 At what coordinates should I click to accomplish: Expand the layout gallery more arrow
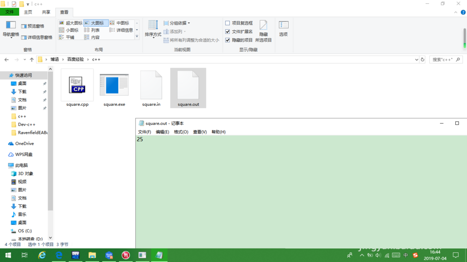pos(137,36)
